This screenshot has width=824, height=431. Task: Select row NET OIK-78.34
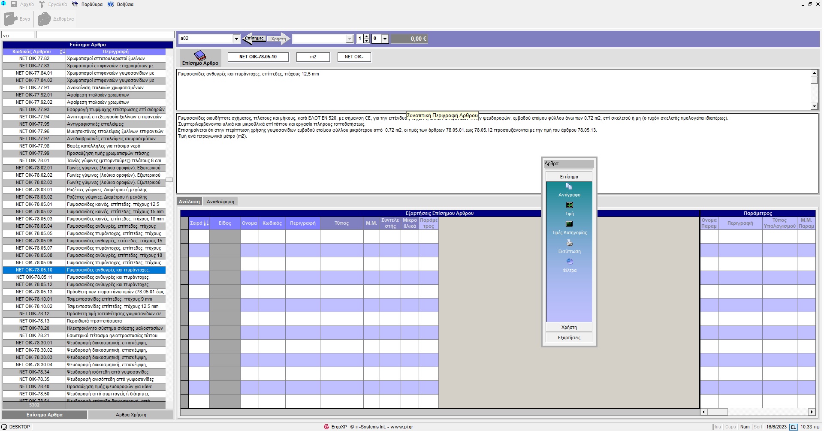click(x=84, y=372)
